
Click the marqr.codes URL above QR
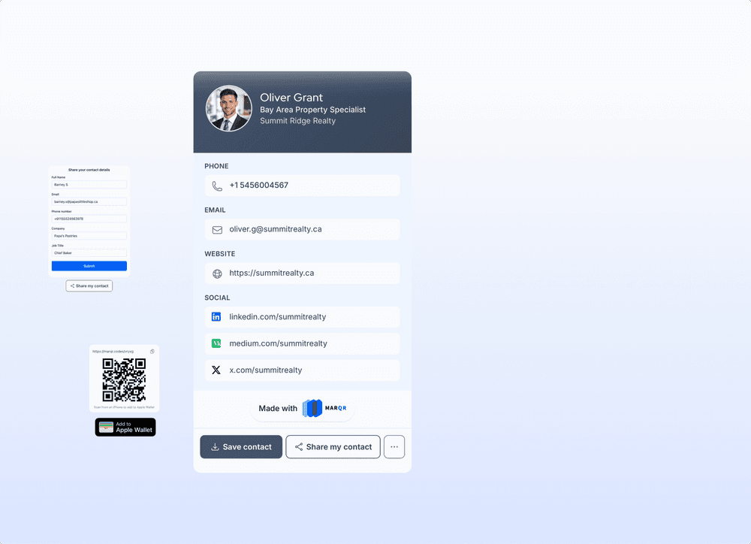113,352
